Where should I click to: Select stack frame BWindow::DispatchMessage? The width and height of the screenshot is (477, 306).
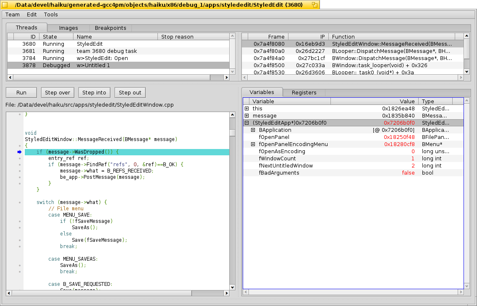pos(353,58)
